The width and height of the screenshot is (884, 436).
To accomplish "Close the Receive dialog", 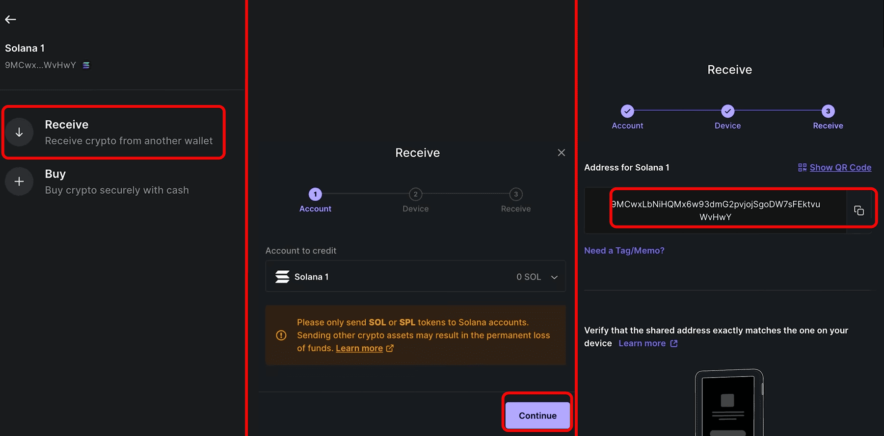I will pyautogui.click(x=562, y=153).
